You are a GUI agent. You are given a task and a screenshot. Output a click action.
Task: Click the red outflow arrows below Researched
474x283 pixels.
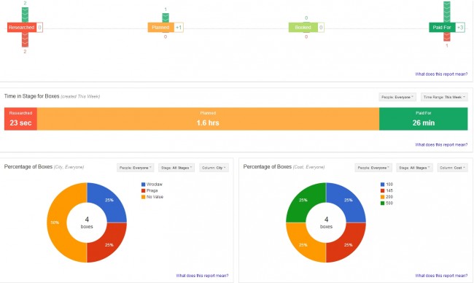coord(25,39)
